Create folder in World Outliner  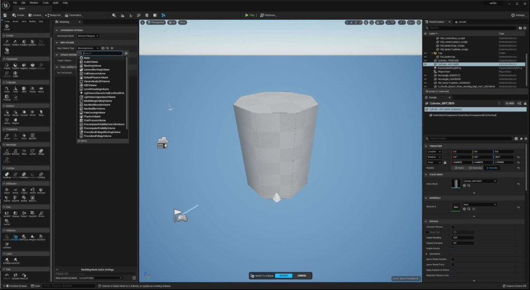tap(520, 28)
